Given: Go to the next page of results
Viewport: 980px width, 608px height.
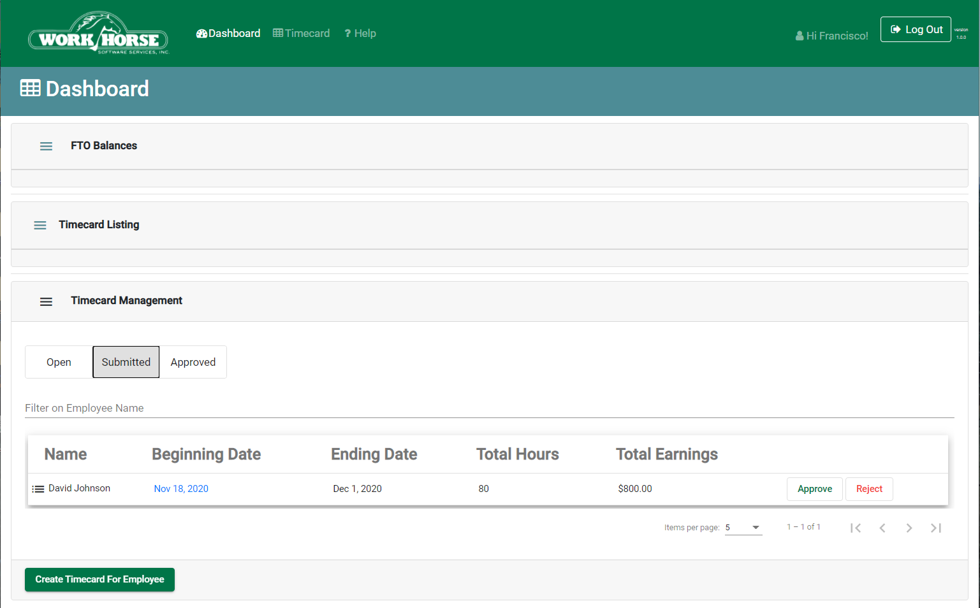Looking at the screenshot, I should (x=909, y=528).
